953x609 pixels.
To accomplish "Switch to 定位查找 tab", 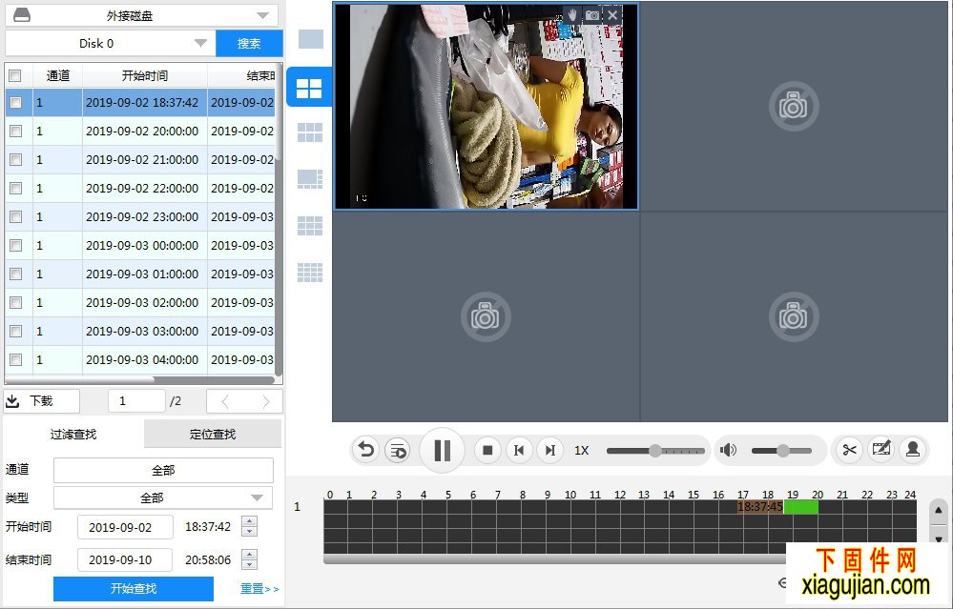I will pos(213,435).
